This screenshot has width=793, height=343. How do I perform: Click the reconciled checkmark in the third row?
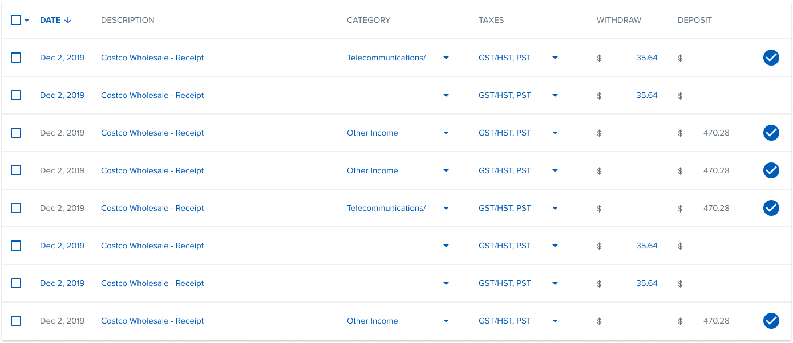(771, 133)
